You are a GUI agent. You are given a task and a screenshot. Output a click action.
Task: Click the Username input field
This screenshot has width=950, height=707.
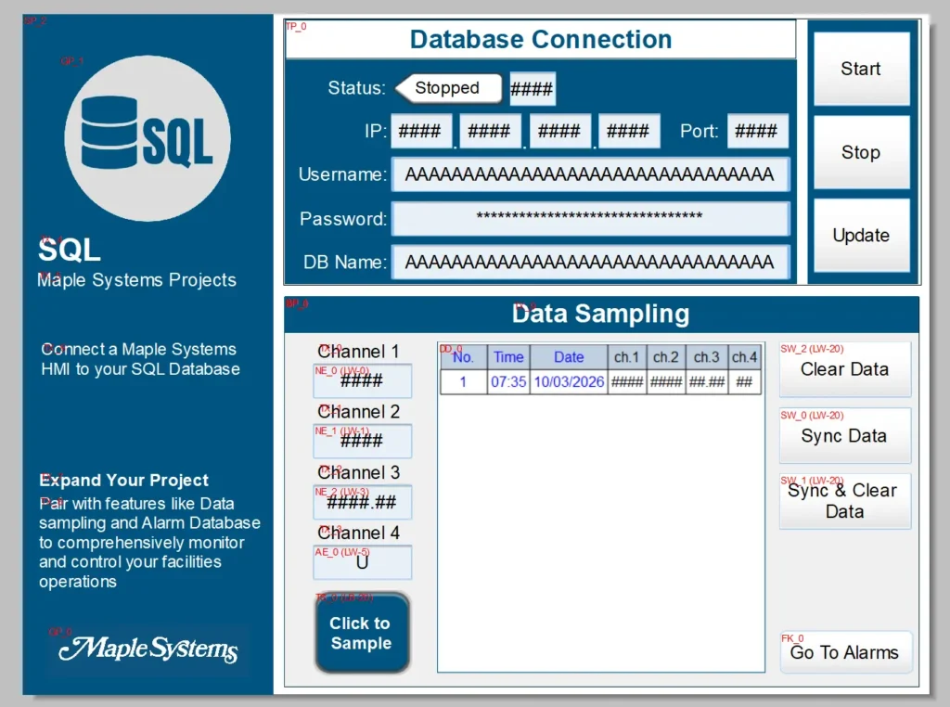click(x=590, y=174)
